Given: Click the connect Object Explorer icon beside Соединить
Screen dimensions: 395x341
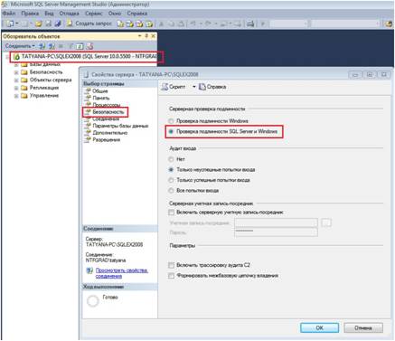Looking at the screenshot, I should tap(42, 46).
